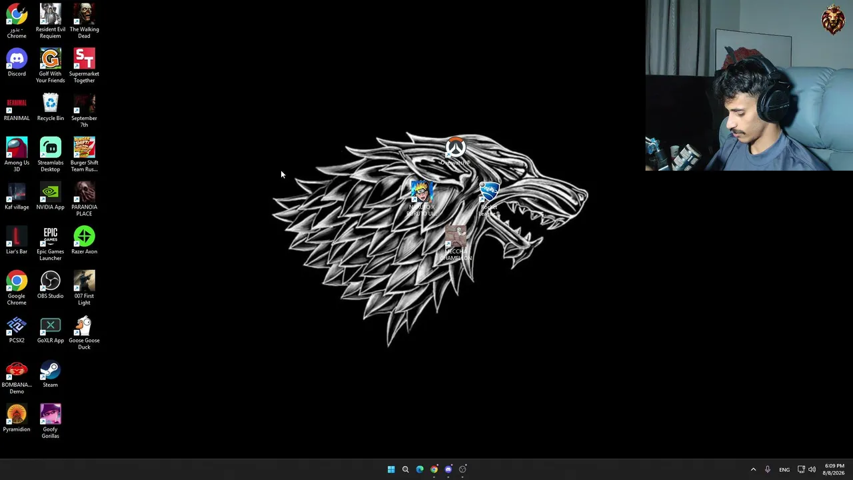Select the REANIMAL game icon
The height and width of the screenshot is (480, 853).
(17, 107)
